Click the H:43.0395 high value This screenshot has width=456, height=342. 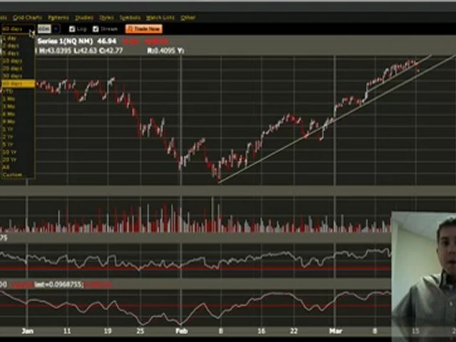(x=56, y=51)
